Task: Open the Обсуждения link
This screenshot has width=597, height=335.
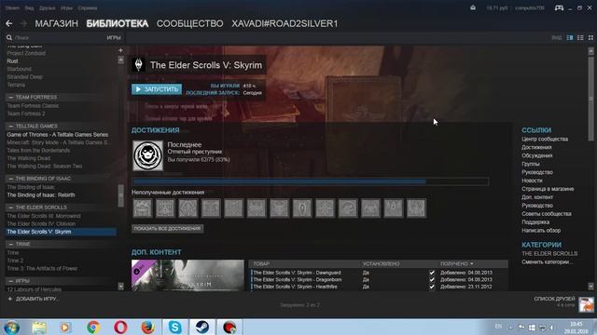Action: coord(537,155)
